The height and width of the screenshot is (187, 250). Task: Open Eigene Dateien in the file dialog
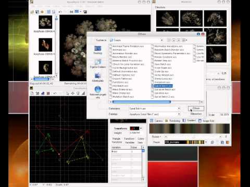[x=98, y=64]
